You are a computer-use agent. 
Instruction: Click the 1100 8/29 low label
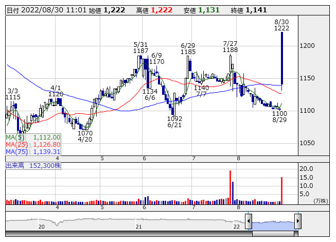[x=279, y=116]
